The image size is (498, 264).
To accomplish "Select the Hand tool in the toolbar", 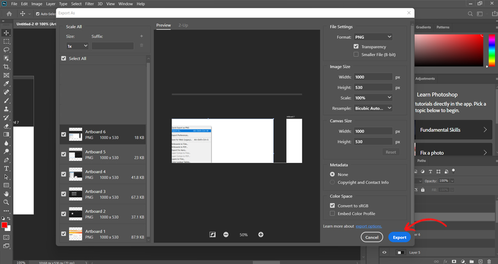I will (x=6, y=193).
